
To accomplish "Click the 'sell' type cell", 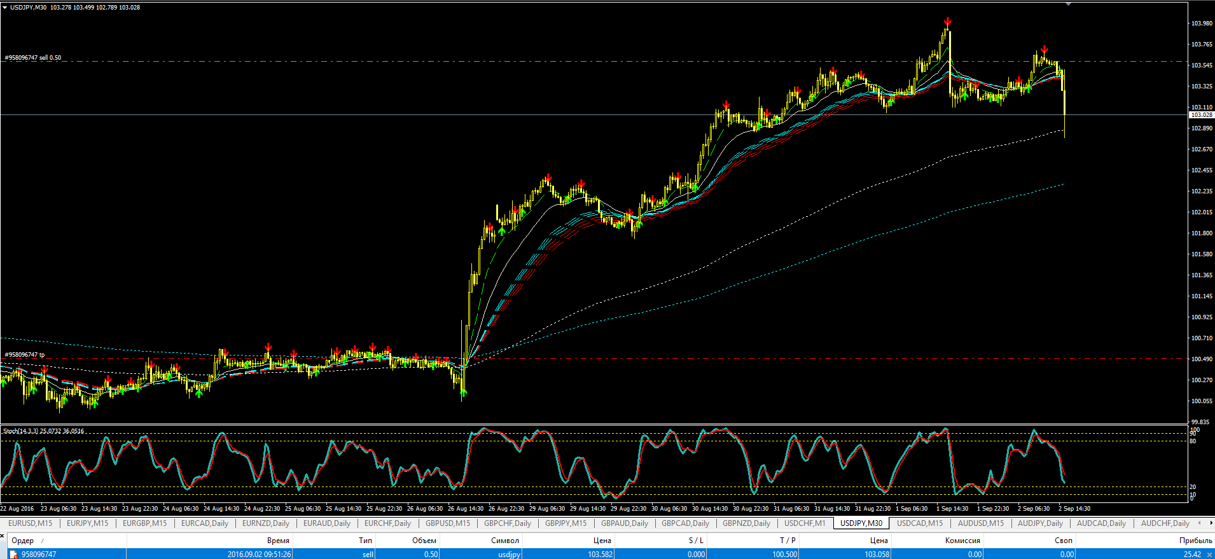I will [x=368, y=555].
